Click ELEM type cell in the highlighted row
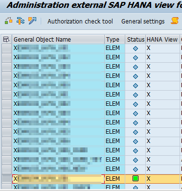Viewport: 182px width, 193px height. (114, 179)
